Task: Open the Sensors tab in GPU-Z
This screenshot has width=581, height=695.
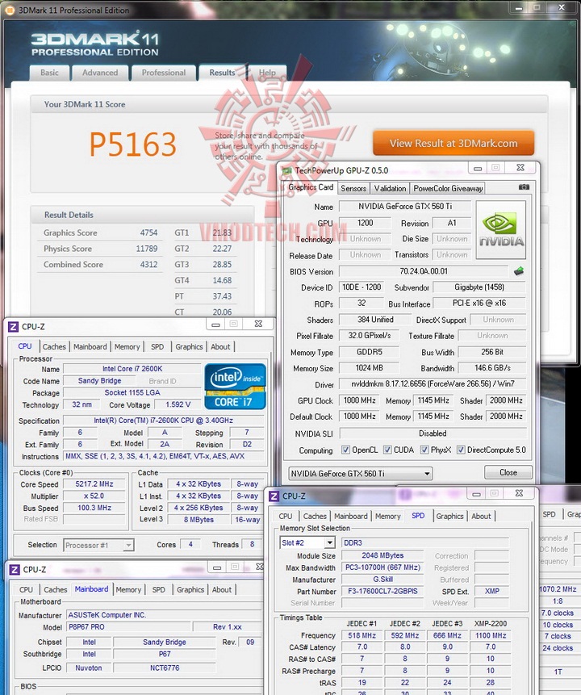Action: (353, 188)
